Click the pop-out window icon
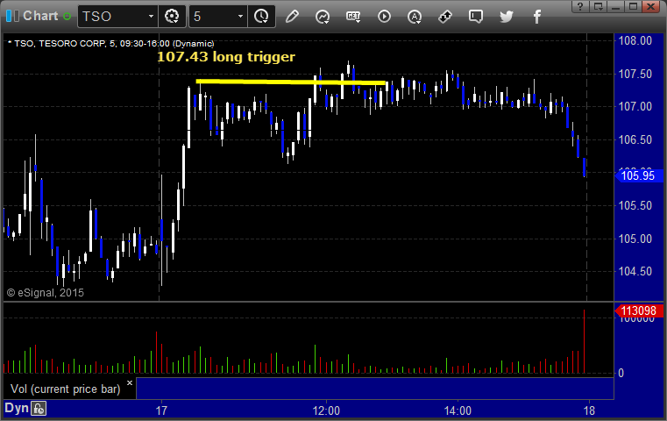Viewport: 667px width, 421px height. (599, 6)
